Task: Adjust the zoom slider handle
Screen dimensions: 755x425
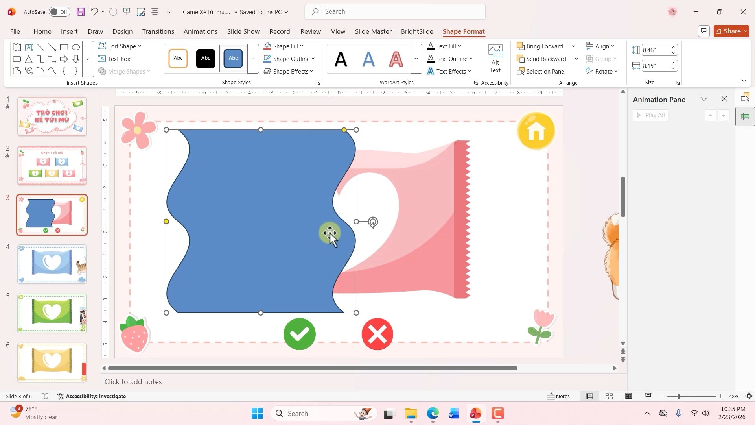Action: (679, 396)
